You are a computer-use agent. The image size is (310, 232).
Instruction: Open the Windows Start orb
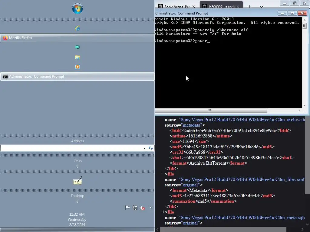(x=77, y=8)
